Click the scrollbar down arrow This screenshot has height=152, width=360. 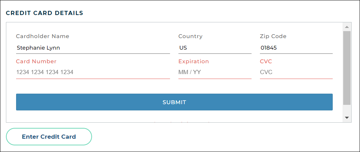click(x=347, y=118)
